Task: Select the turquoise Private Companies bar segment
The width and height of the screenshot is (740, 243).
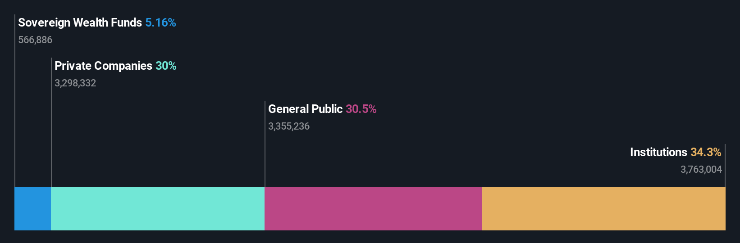Action: 158,209
